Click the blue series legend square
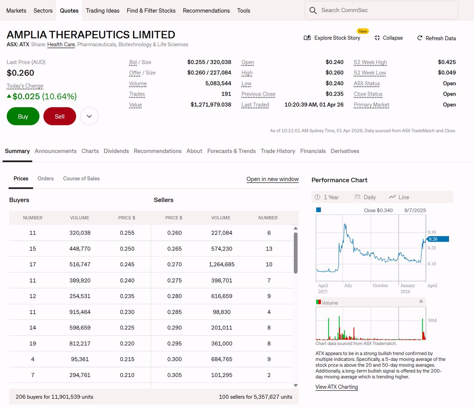474x409 pixels. pos(319,210)
